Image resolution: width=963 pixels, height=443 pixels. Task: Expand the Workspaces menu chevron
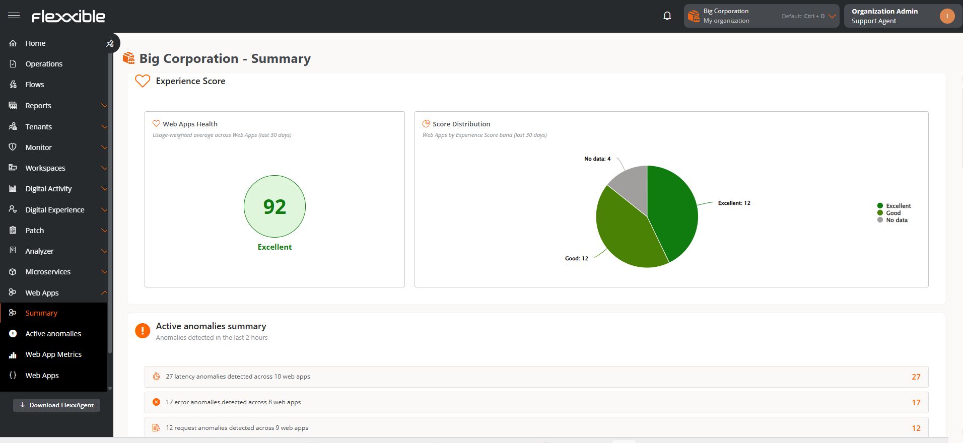tap(104, 168)
